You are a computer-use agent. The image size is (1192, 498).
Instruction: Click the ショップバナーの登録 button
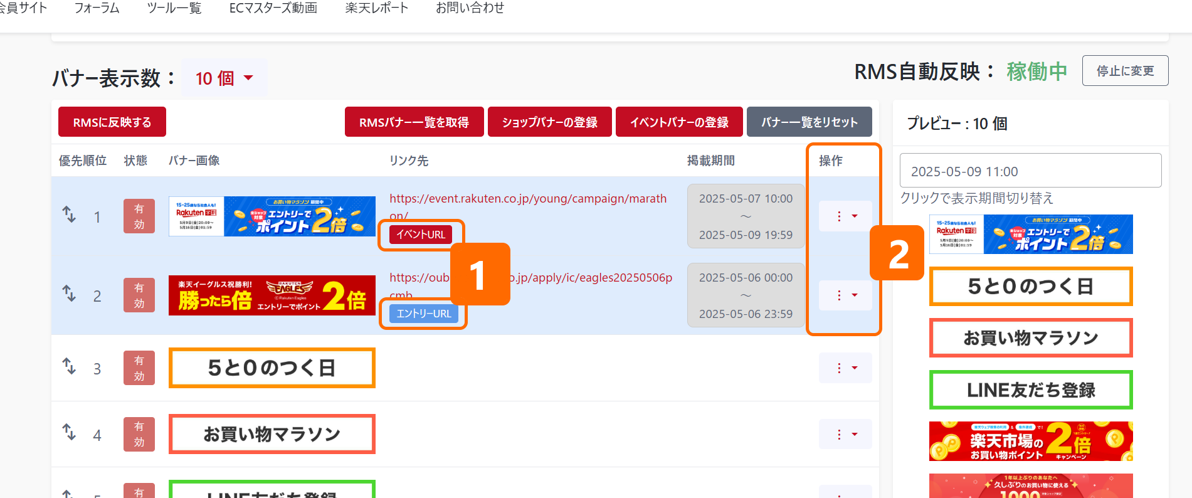click(550, 122)
